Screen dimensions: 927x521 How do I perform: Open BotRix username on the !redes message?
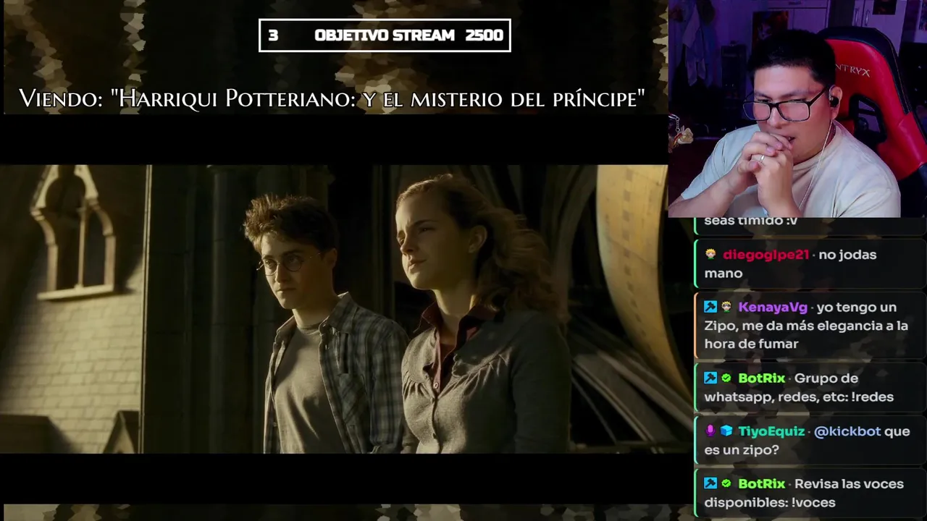point(761,378)
